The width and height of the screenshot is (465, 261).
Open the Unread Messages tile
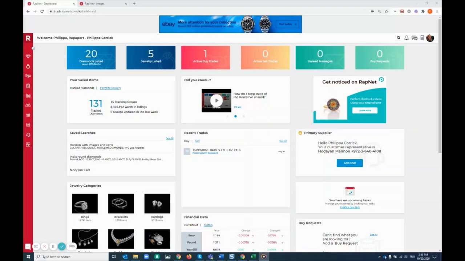click(320, 57)
